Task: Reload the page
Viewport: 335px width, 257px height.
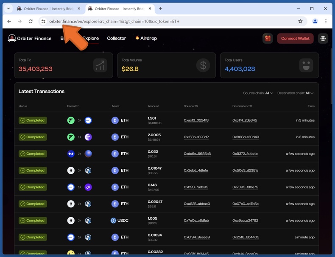Action: click(31, 21)
